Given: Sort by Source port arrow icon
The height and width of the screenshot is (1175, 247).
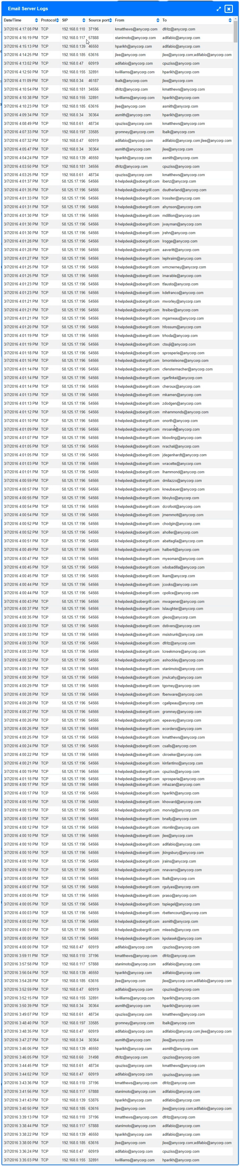Looking at the screenshot, I should tap(110, 20).
